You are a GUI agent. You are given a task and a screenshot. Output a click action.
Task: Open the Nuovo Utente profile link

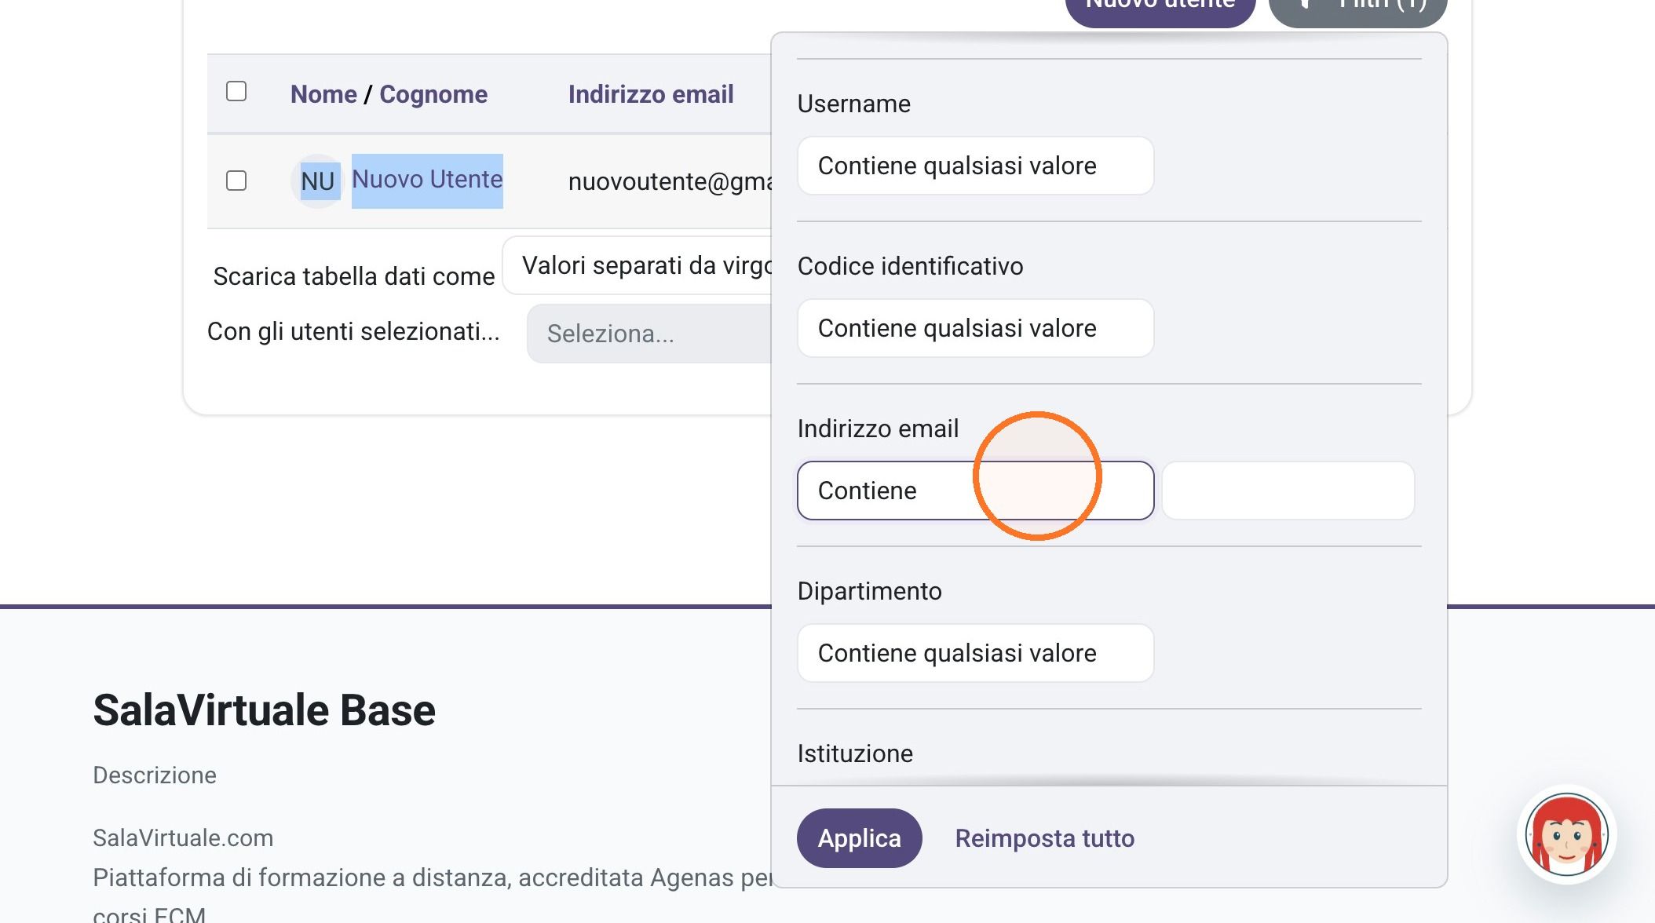coord(427,180)
